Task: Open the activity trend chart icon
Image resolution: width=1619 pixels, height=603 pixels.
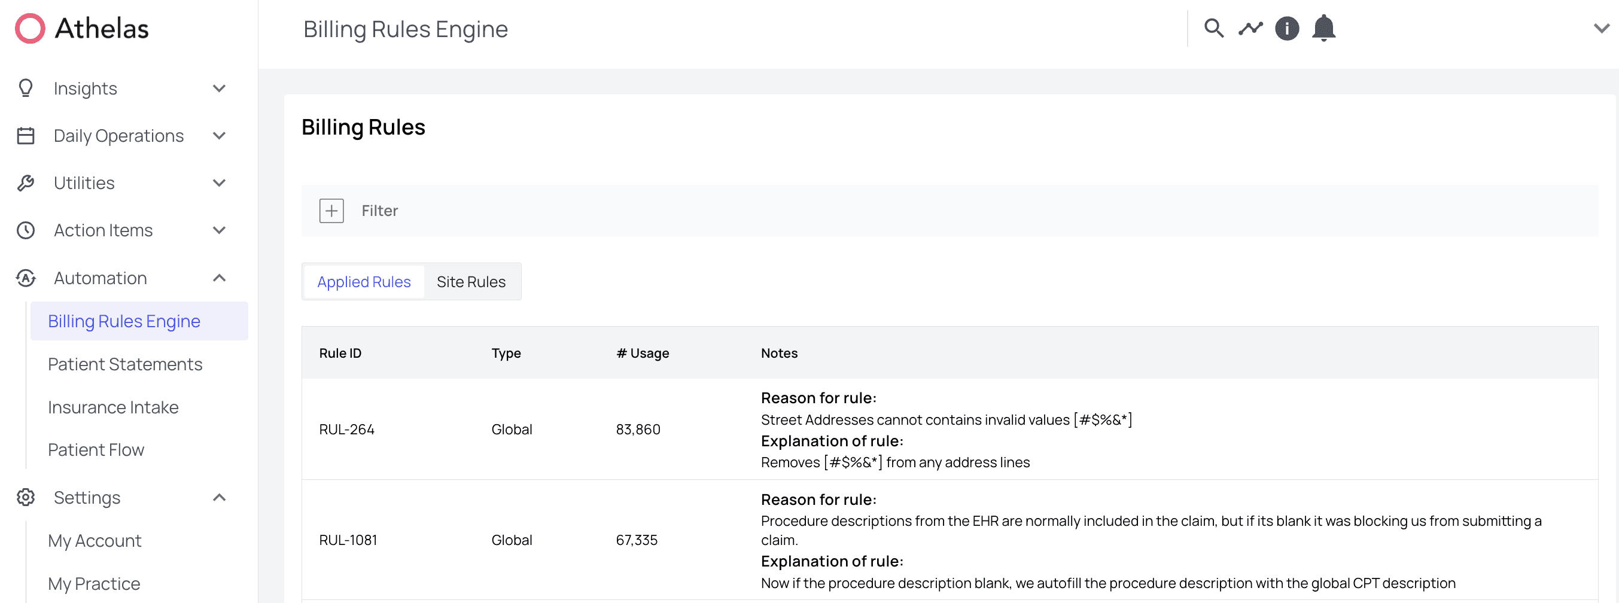Action: click(1250, 29)
